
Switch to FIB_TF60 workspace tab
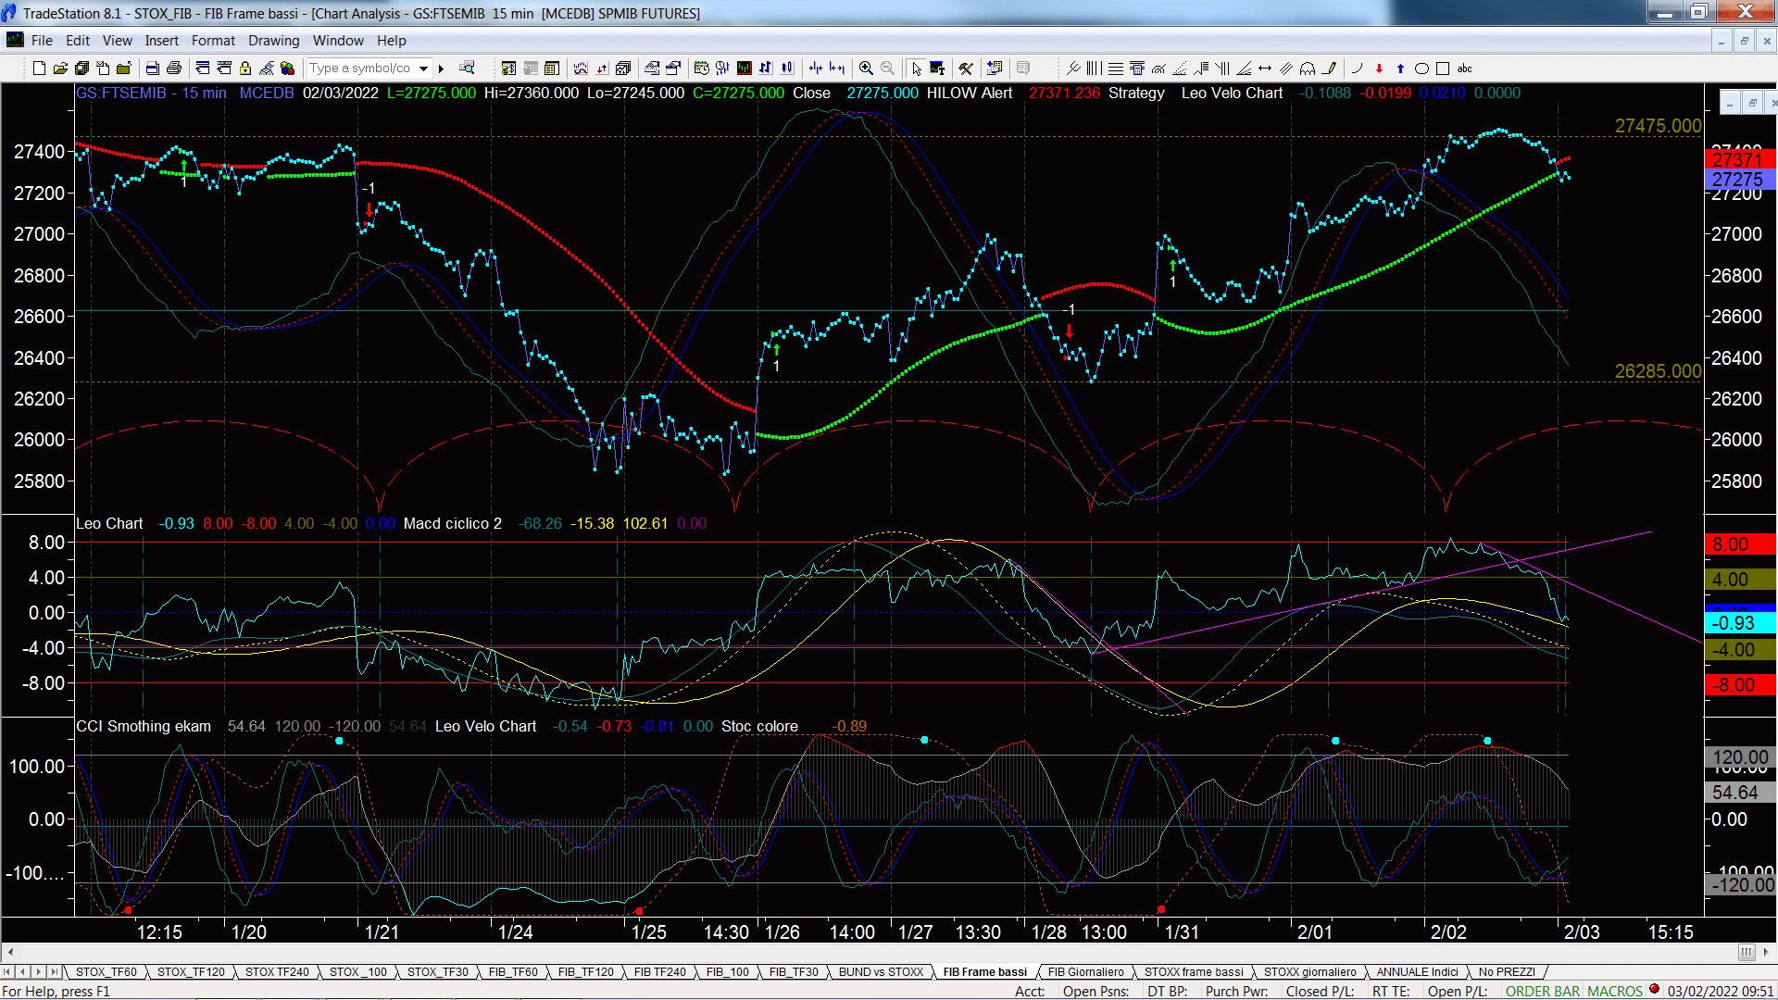513,972
